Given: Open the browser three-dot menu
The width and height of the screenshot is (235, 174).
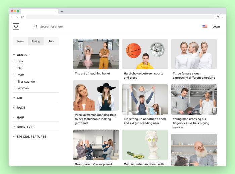Looking at the screenshot, I should coord(223,17).
